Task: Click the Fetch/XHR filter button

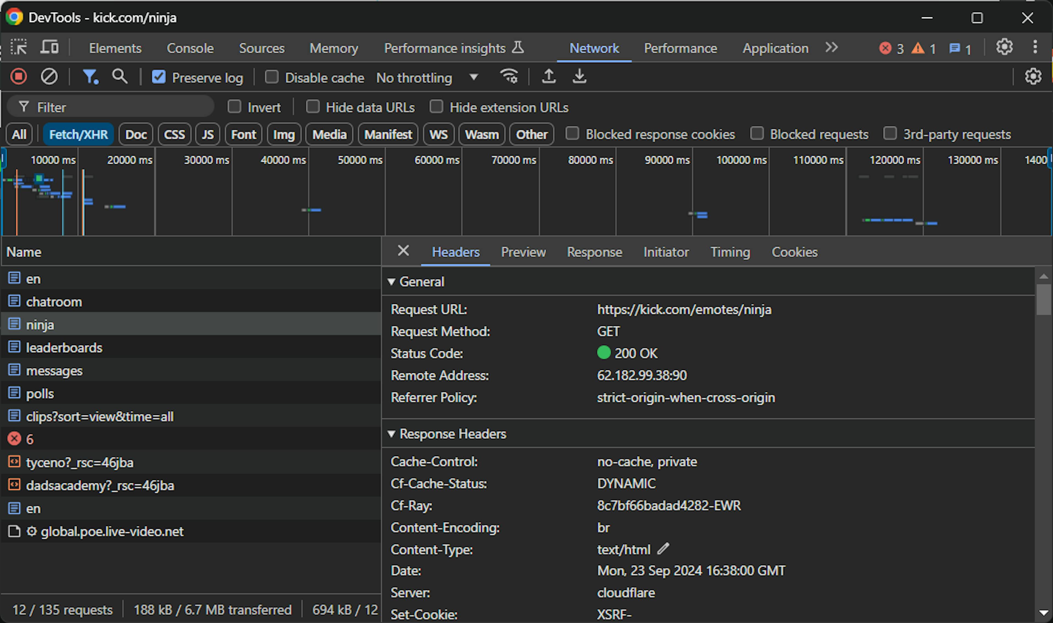Action: pos(79,134)
